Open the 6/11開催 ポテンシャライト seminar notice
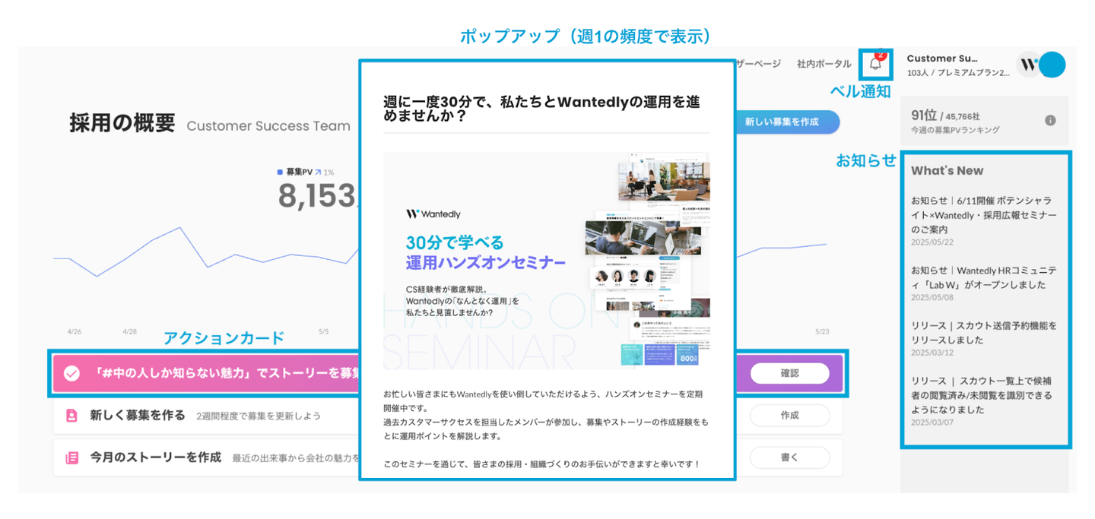The height and width of the screenshot is (519, 1095). coord(983,214)
